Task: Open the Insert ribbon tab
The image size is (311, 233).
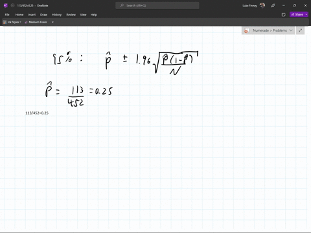Action: [32, 15]
